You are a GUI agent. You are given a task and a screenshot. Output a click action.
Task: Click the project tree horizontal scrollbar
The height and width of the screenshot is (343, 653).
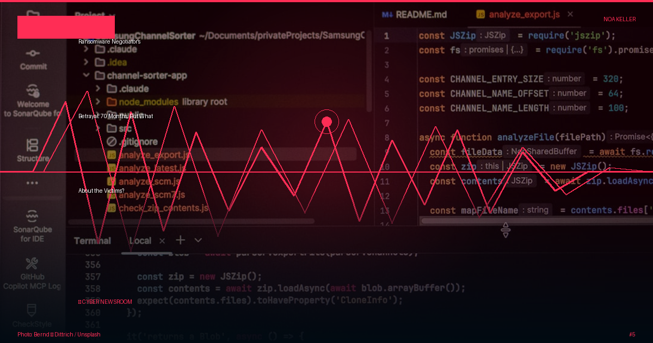[x=192, y=222]
